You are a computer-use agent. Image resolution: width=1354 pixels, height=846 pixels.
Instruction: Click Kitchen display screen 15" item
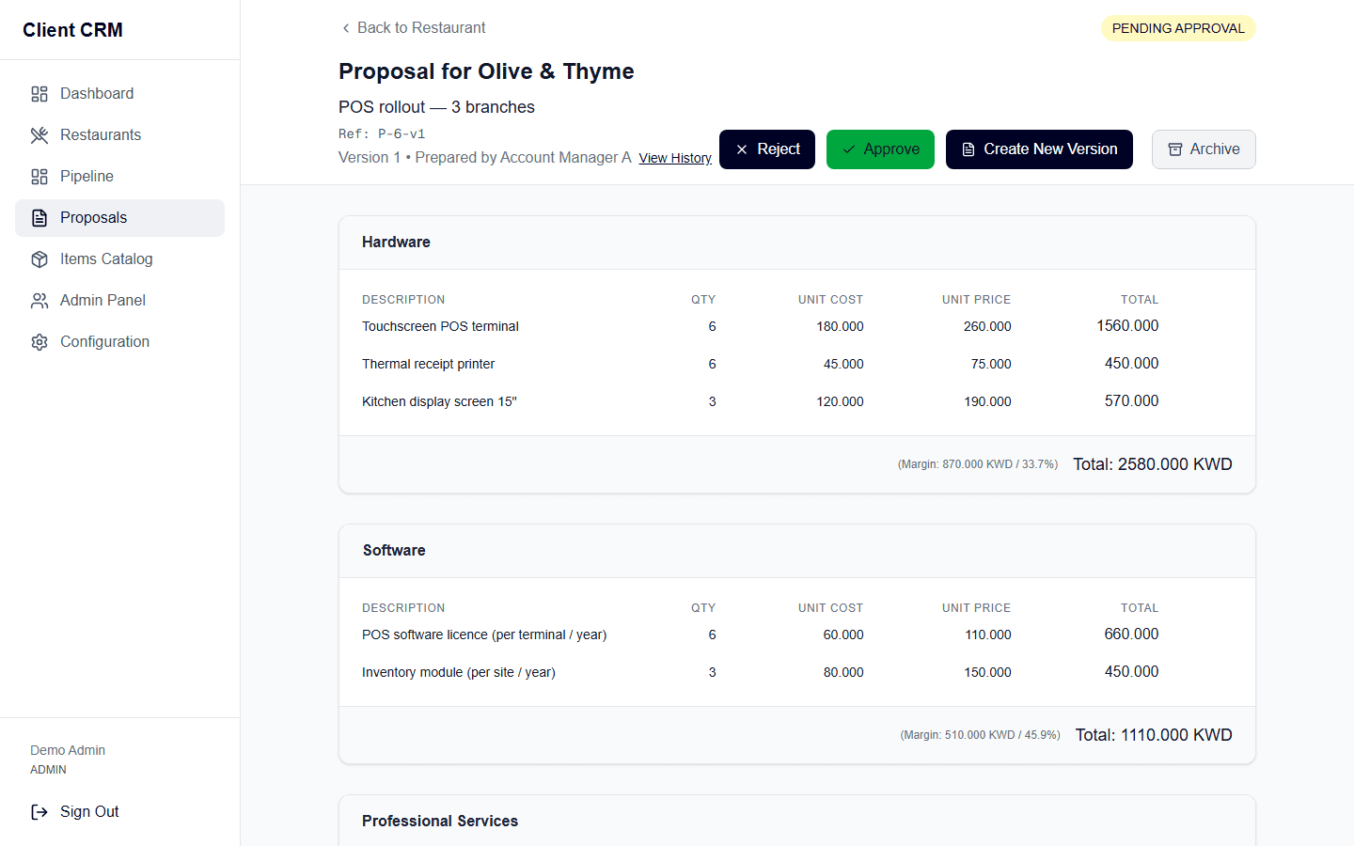pos(439,401)
